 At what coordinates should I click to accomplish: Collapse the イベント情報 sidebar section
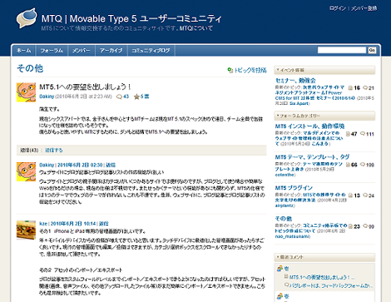coord(324,70)
